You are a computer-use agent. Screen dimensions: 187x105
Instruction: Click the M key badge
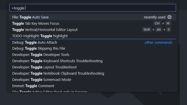point(168,23)
